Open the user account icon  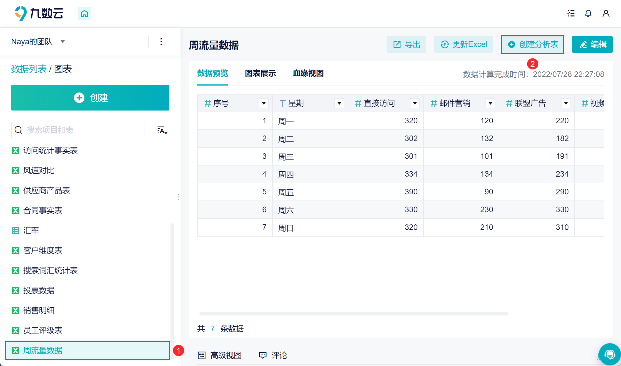(606, 13)
